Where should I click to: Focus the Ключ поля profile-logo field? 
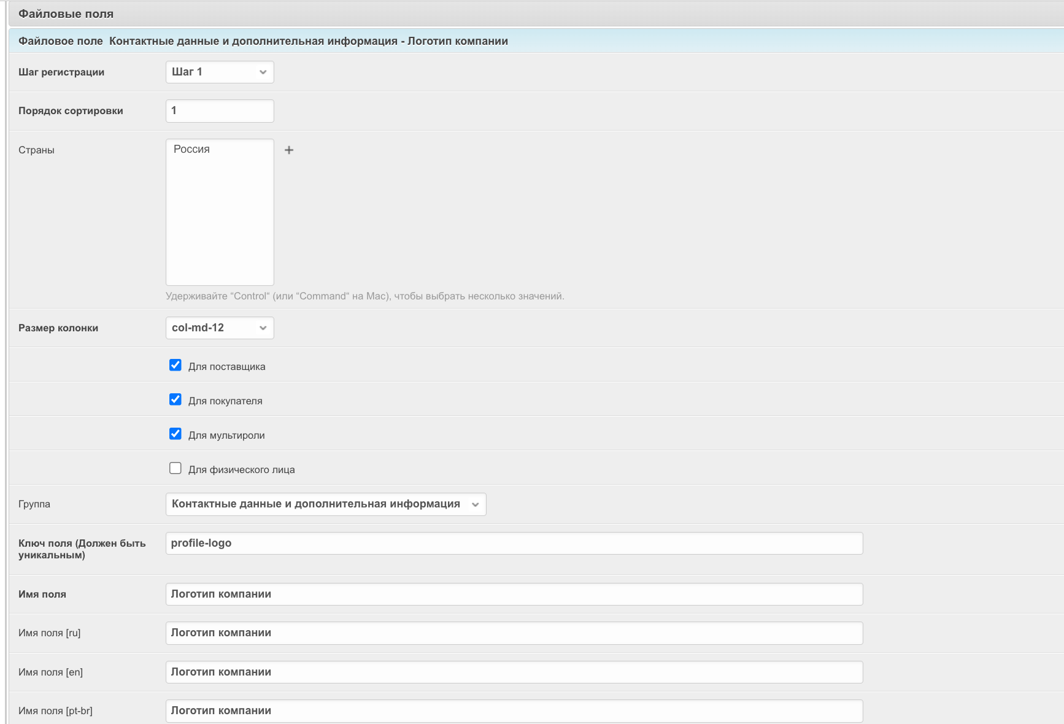(x=514, y=544)
